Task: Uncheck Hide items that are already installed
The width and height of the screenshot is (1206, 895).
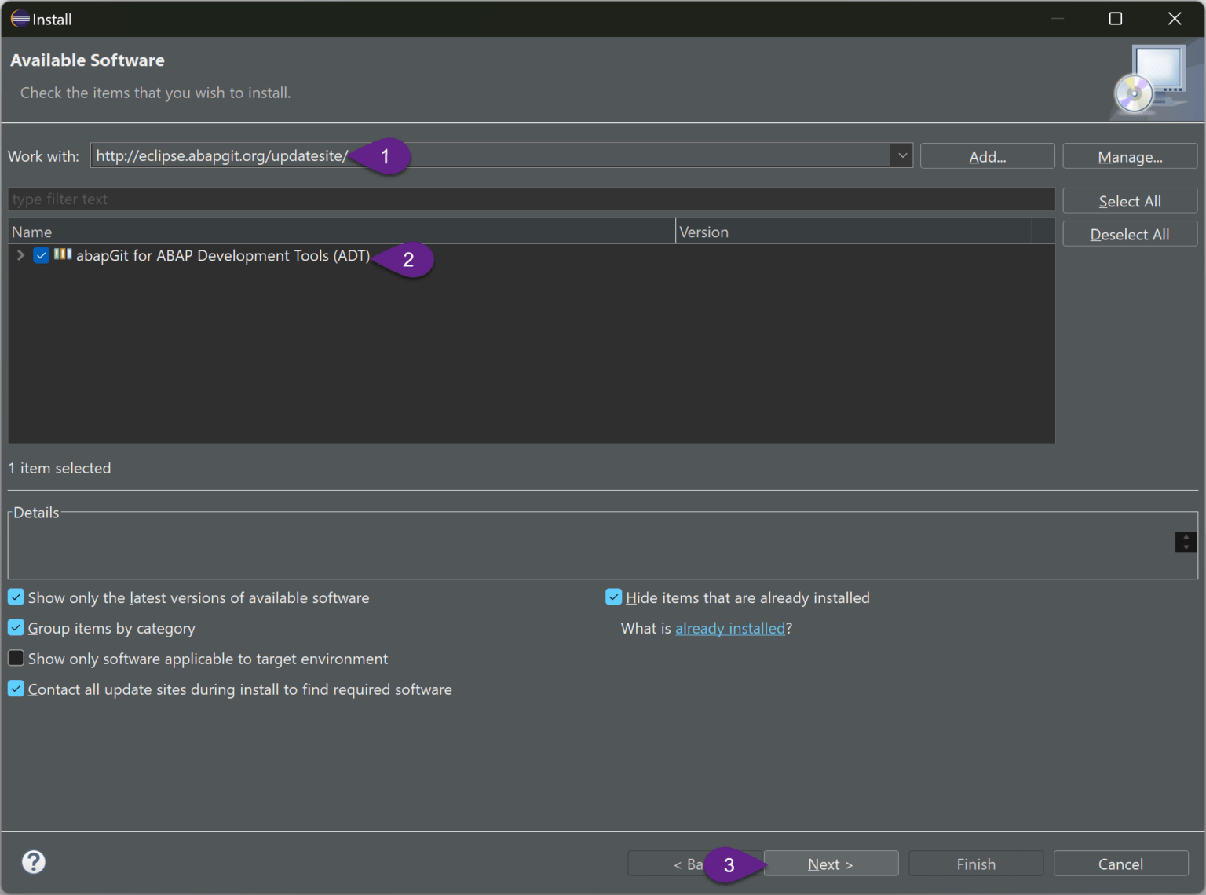Action: coord(613,597)
